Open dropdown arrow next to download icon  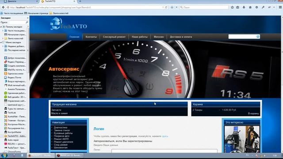pos(176,8)
